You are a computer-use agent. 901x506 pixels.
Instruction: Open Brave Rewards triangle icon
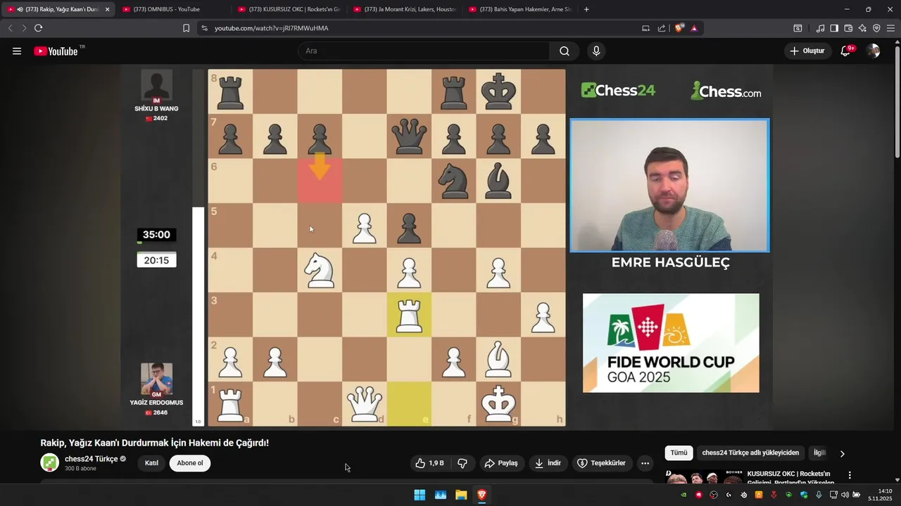pos(694,28)
